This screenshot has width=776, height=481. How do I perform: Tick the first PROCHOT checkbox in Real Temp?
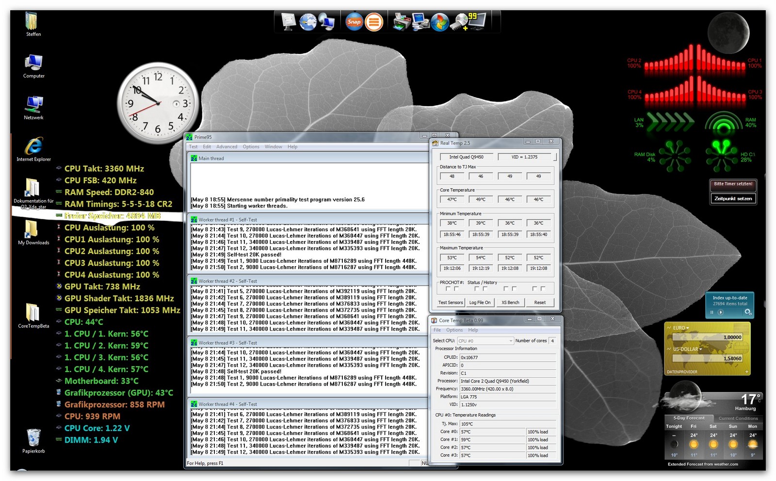point(448,289)
